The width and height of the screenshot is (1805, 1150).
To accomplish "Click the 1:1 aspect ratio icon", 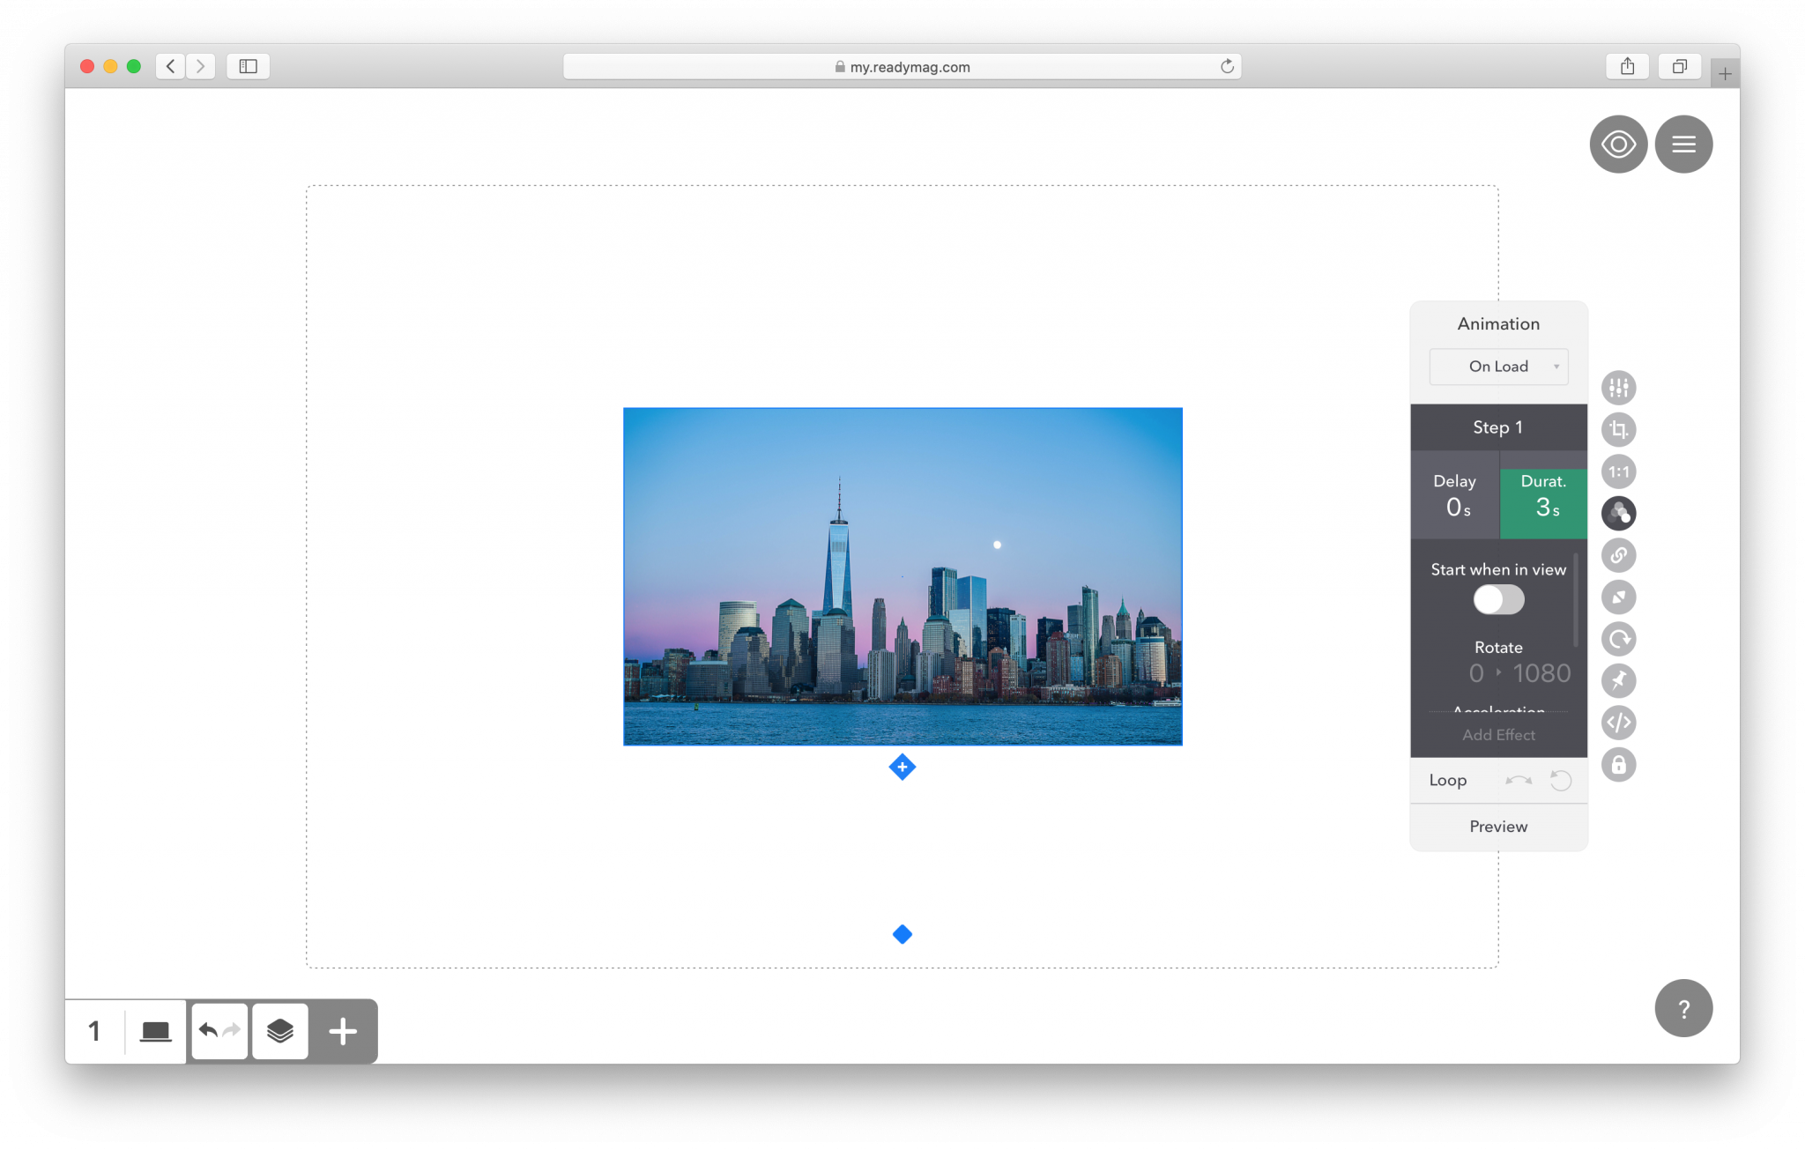I will (1618, 471).
